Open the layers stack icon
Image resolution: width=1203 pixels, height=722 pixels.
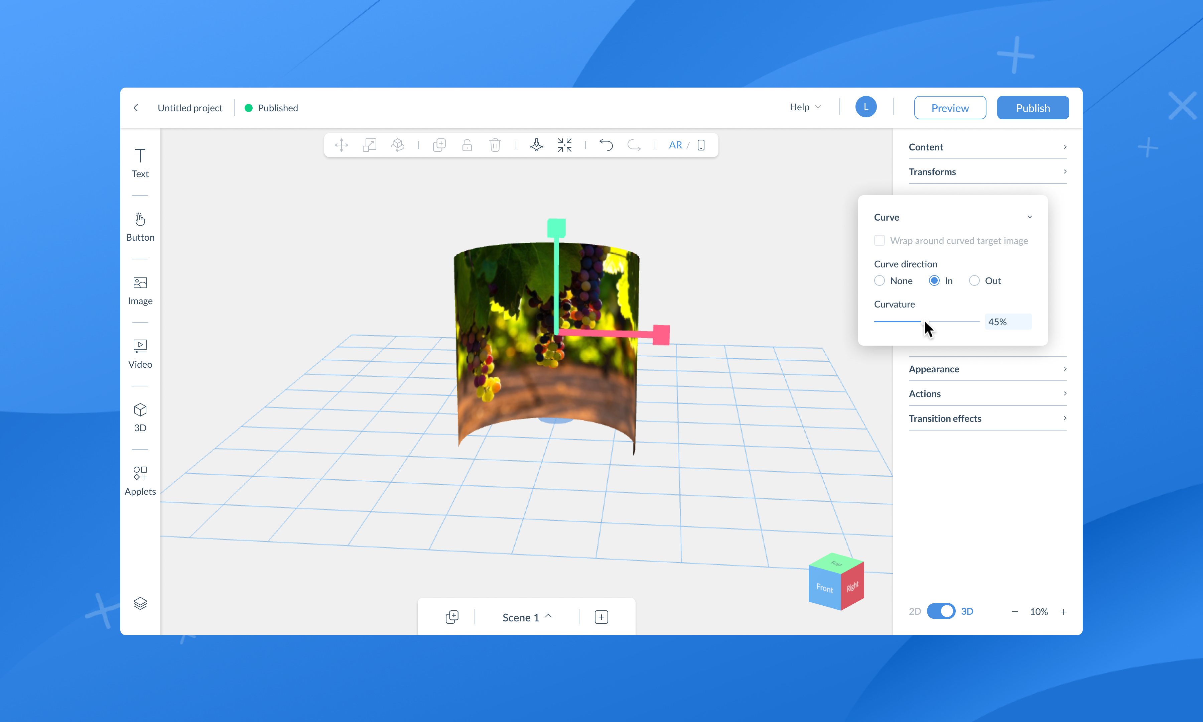pyautogui.click(x=140, y=603)
